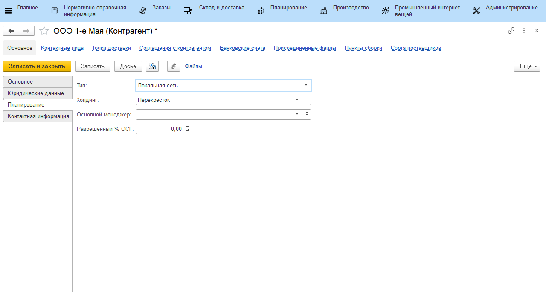Open calculator for Разрешенный % ОСГ field
Image resolution: width=546 pixels, height=292 pixels.
pyautogui.click(x=188, y=129)
